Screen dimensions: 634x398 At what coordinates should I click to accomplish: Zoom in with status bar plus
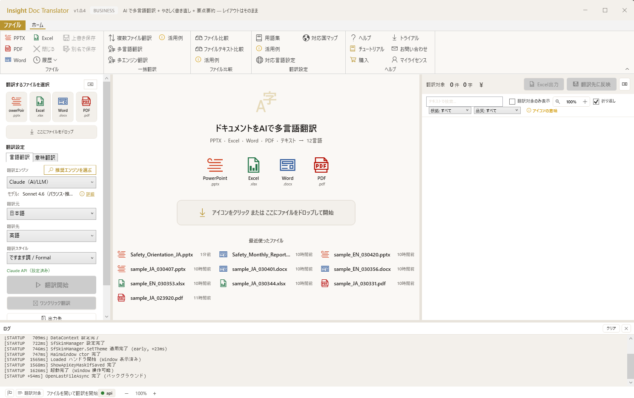click(x=155, y=393)
